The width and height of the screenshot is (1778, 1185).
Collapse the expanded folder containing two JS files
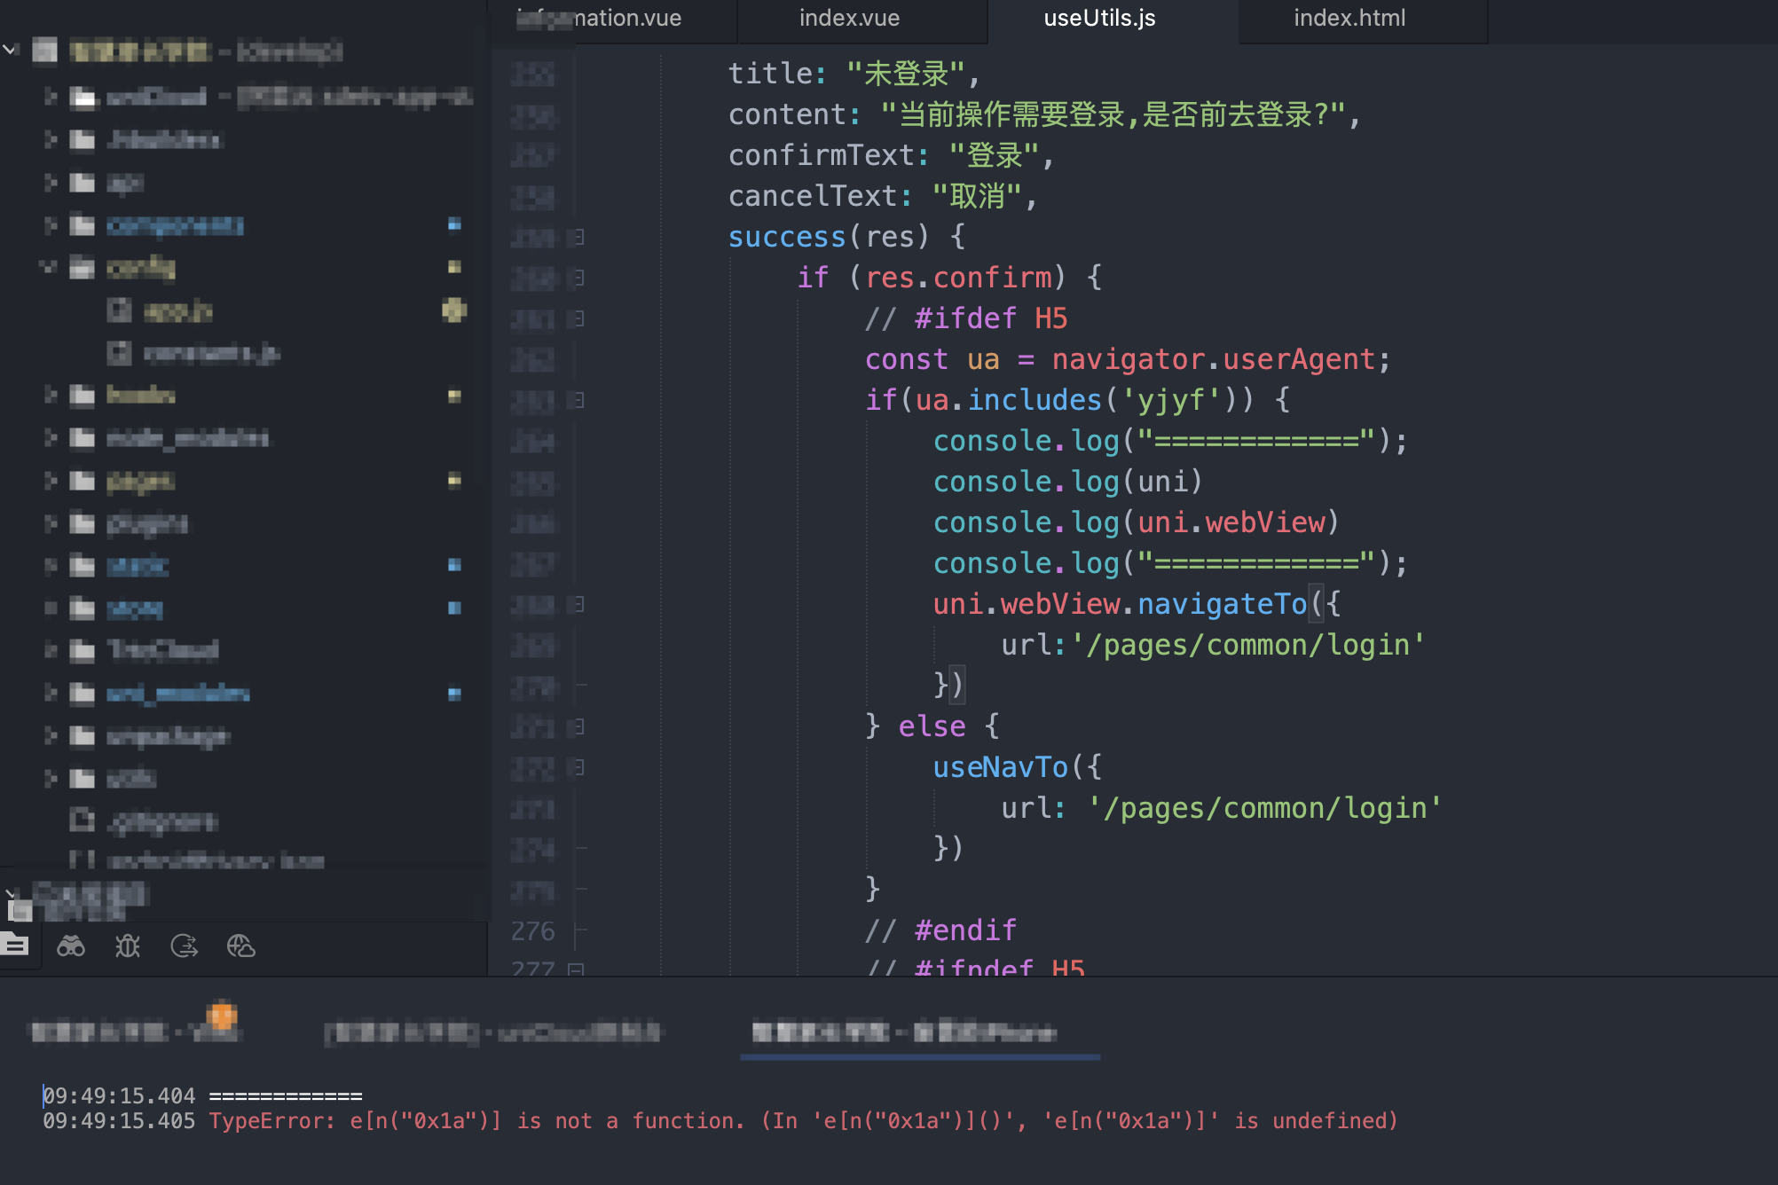click(x=48, y=267)
